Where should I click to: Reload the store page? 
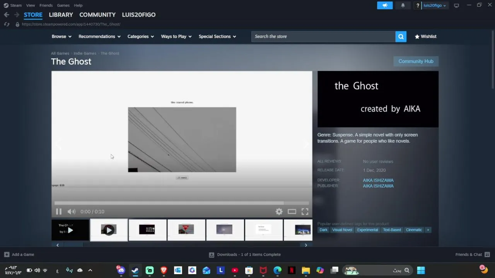click(x=7, y=24)
